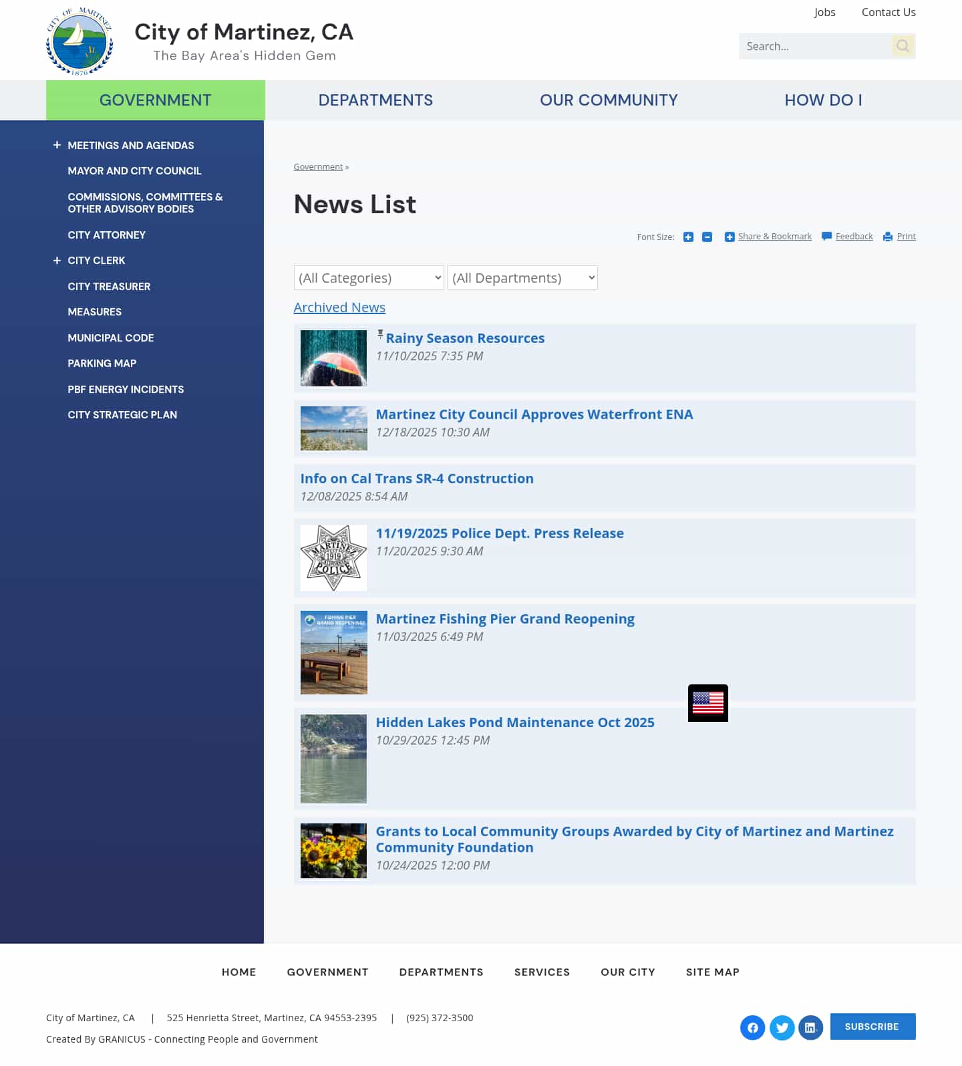
Task: Select Measures in sidebar
Action: coord(94,312)
